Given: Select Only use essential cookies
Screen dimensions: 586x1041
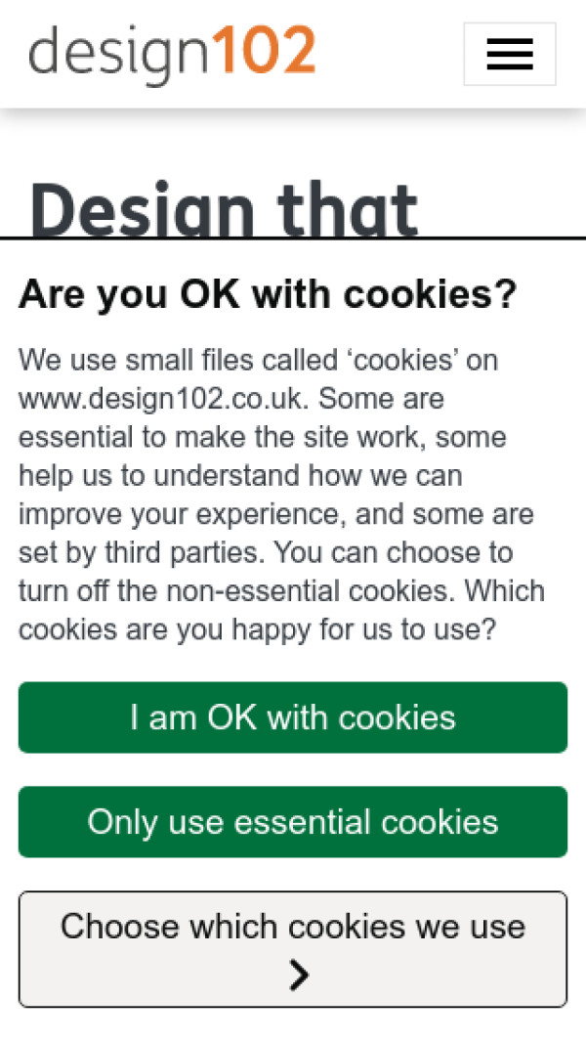Looking at the screenshot, I should click(292, 822).
